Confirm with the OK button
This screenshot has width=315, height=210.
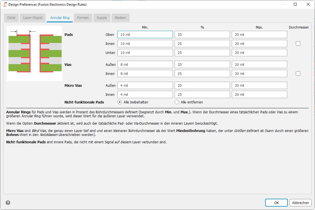point(277,203)
